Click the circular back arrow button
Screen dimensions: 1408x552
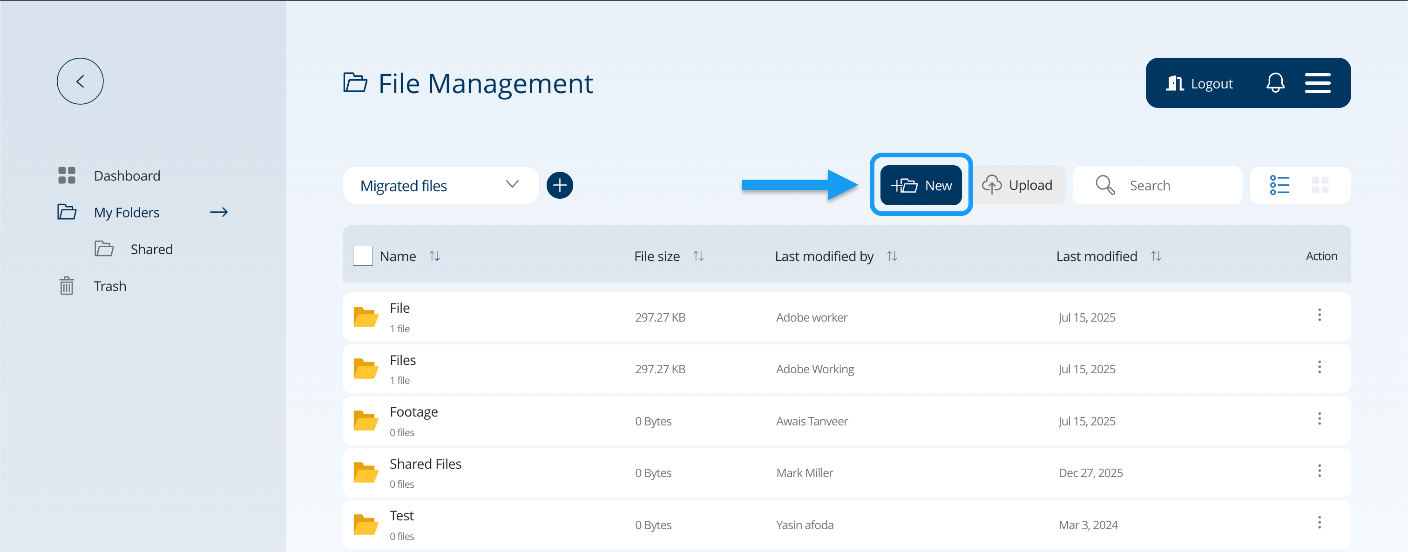80,81
